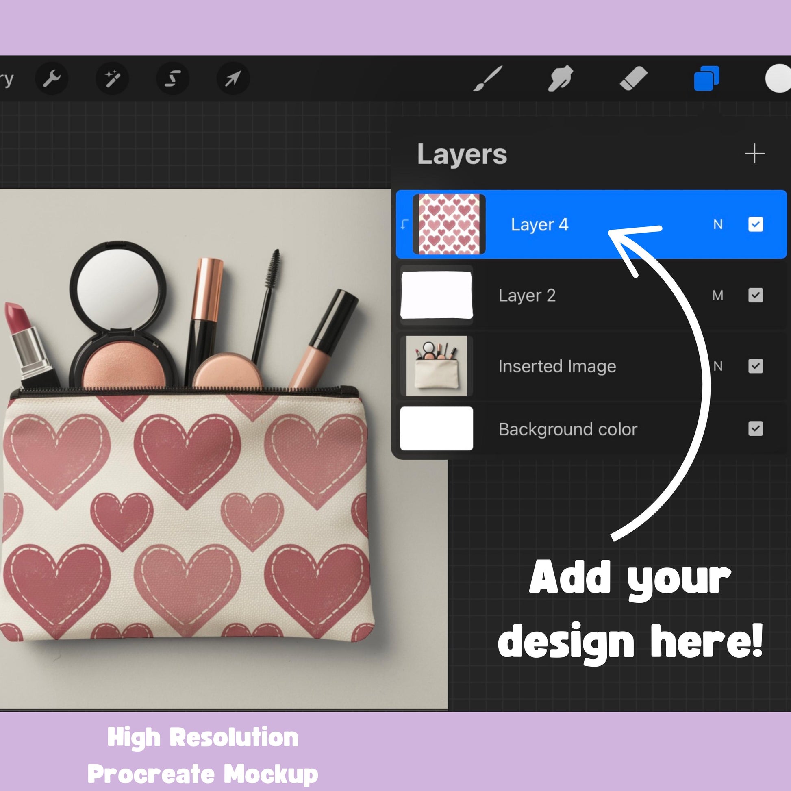Hide Layer 4 visibility checkbox
This screenshot has width=791, height=791.
[755, 224]
